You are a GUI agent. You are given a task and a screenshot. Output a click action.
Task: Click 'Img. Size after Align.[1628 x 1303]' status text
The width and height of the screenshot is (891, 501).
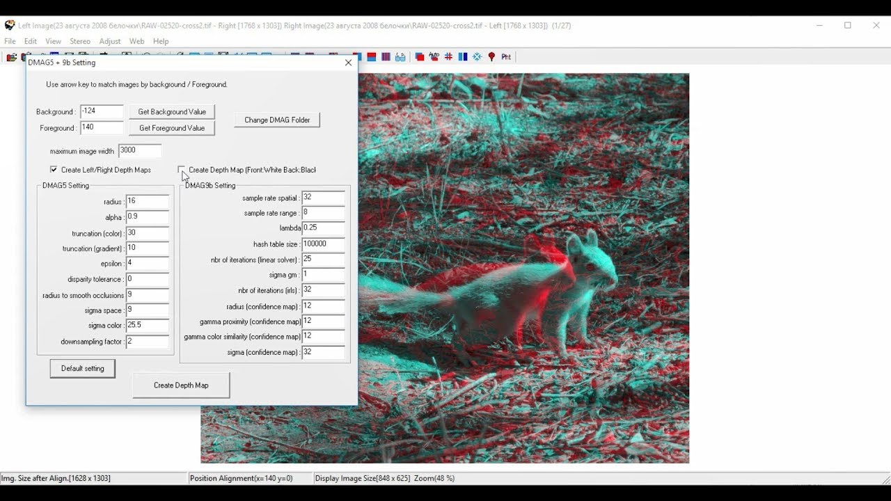pyautogui.click(x=56, y=478)
